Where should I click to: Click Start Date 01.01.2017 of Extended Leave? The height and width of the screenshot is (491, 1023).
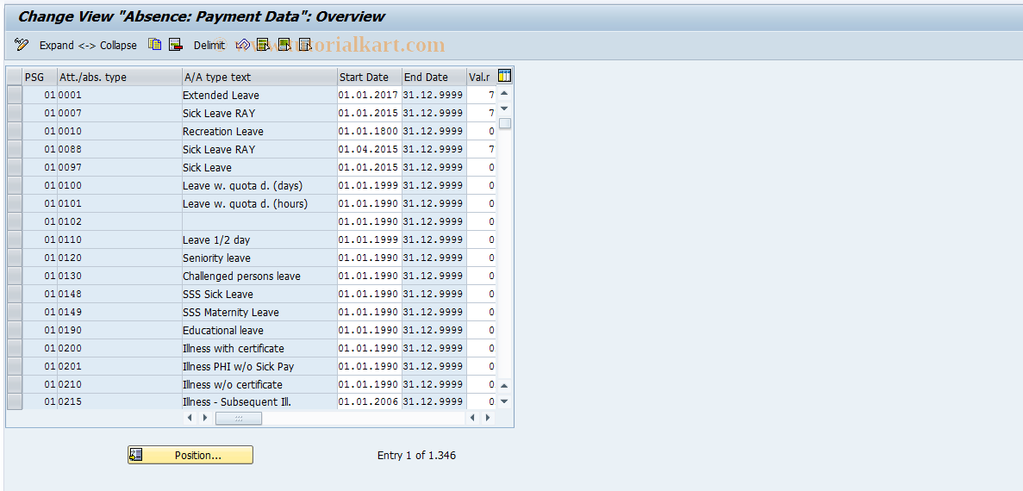pos(369,96)
